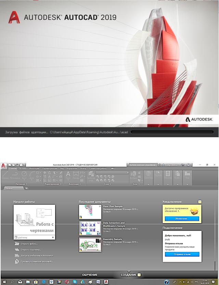Expand the Аннотации panel arrow

click(80, 184)
